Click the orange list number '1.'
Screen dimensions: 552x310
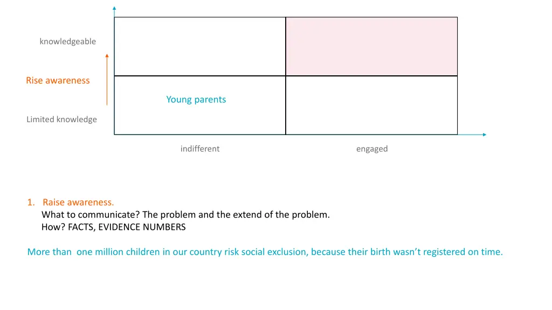pos(31,202)
